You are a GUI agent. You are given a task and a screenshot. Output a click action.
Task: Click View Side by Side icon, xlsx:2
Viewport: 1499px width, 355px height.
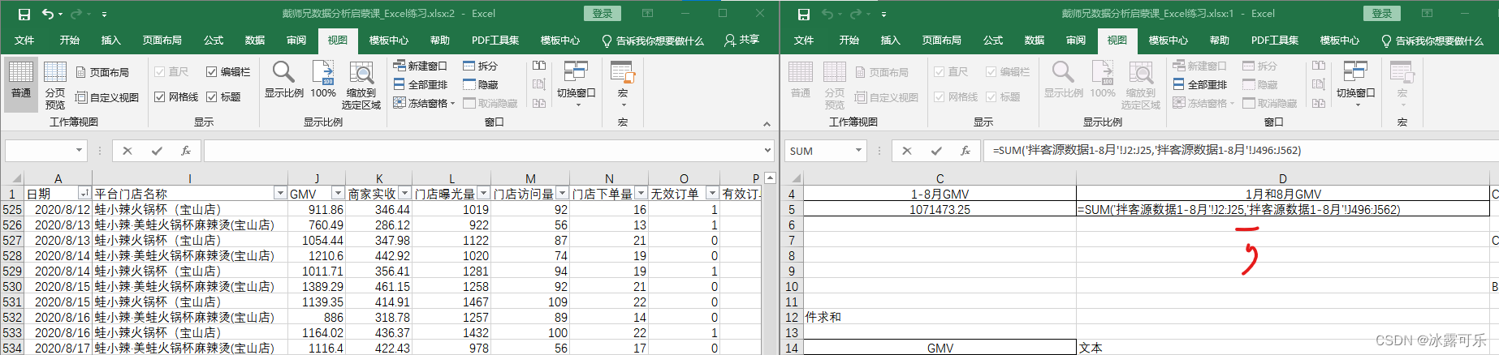point(539,66)
